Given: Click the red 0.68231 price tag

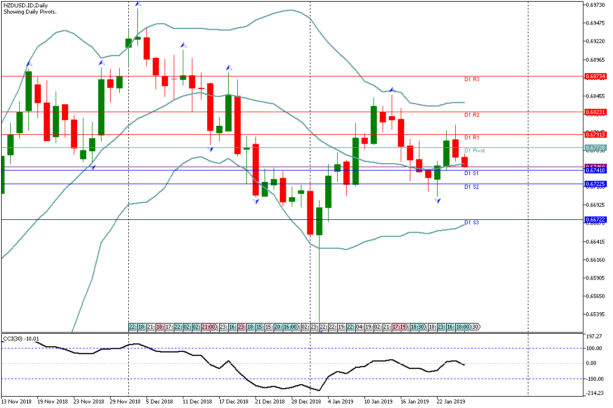Looking at the screenshot, I should [595, 112].
